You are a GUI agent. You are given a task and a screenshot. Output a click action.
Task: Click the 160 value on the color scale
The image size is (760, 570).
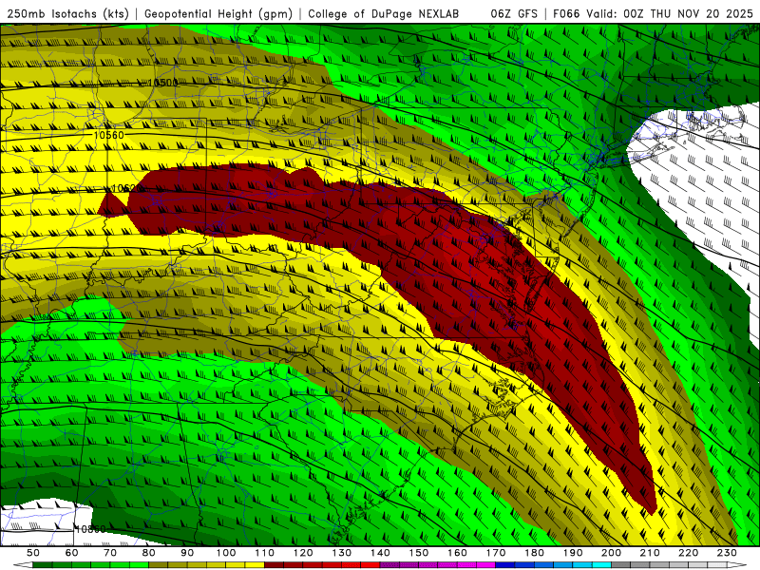pos(457,553)
